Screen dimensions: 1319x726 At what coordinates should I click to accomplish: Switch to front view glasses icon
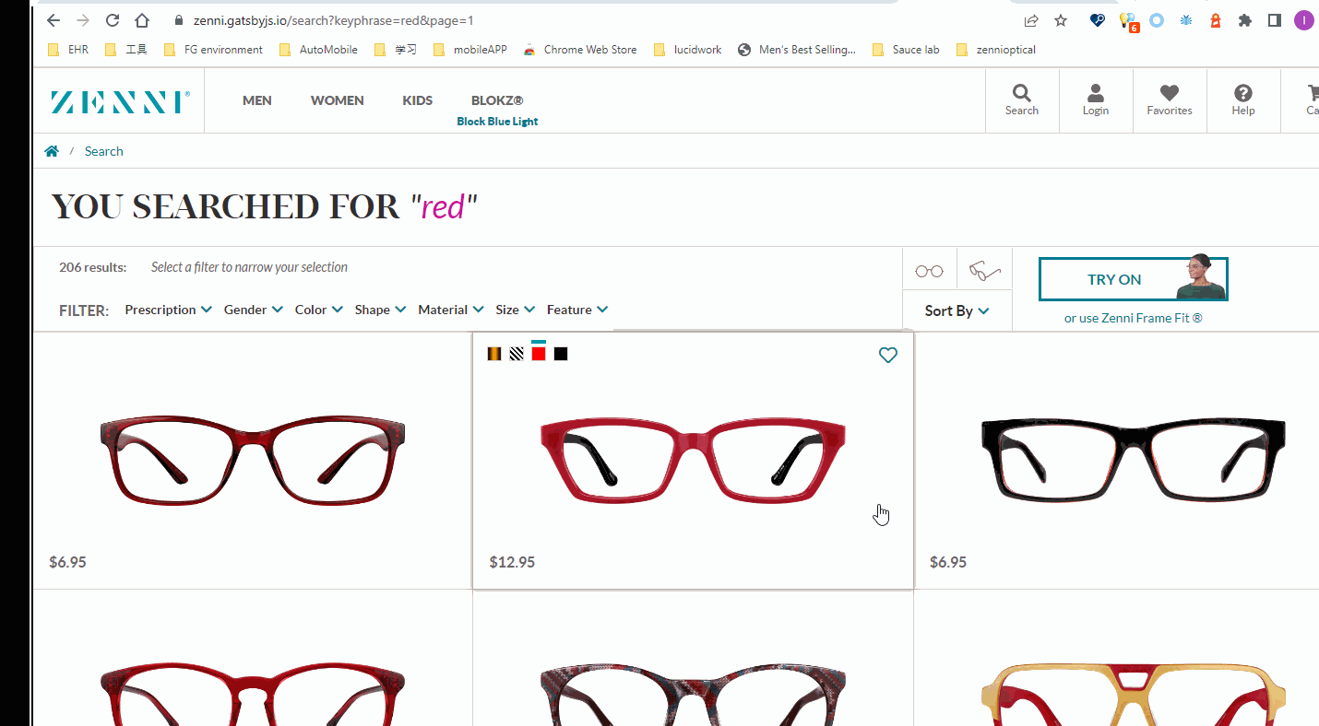[929, 271]
